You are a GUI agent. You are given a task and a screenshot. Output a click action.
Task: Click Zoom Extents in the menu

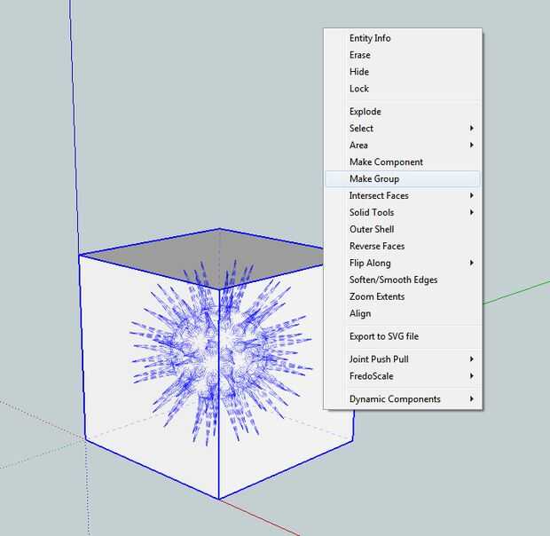click(403, 296)
